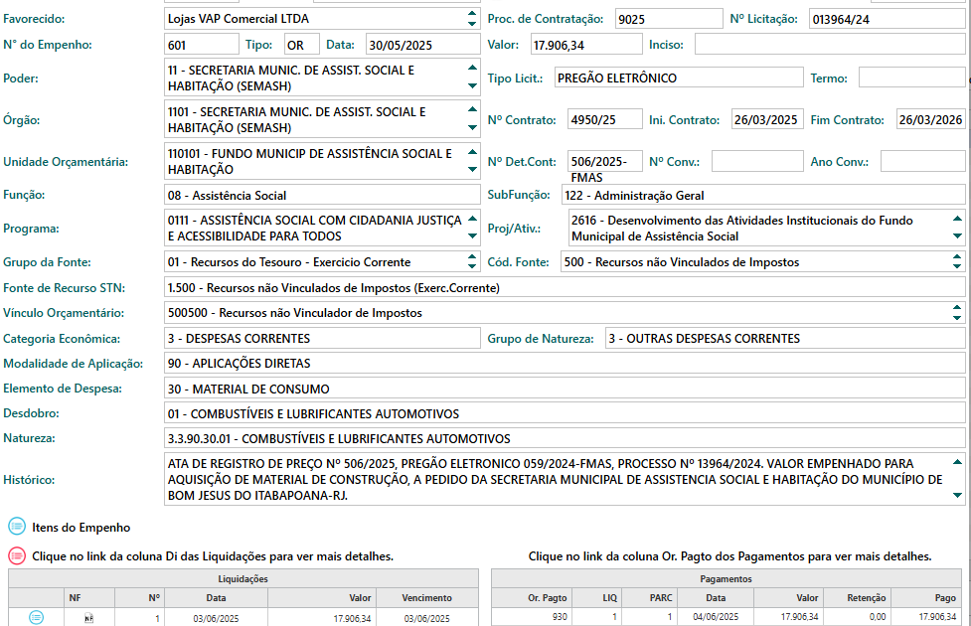Open the Cód. Fonte dropdown arrows
The width and height of the screenshot is (971, 626).
[957, 262]
